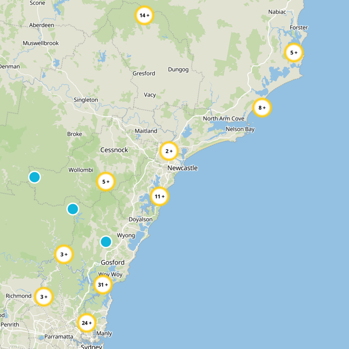Screen dimensions: 349x349
Task: Select the blue pin south of Wollombi
Action: (x=73, y=209)
